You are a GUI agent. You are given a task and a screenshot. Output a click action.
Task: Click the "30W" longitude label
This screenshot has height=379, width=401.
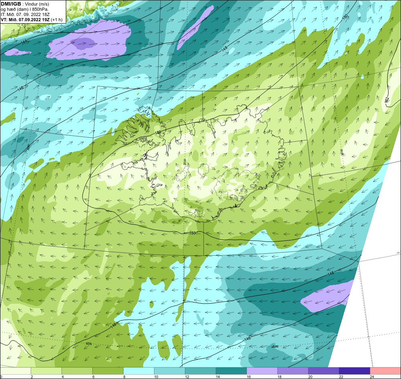coord(28,147)
